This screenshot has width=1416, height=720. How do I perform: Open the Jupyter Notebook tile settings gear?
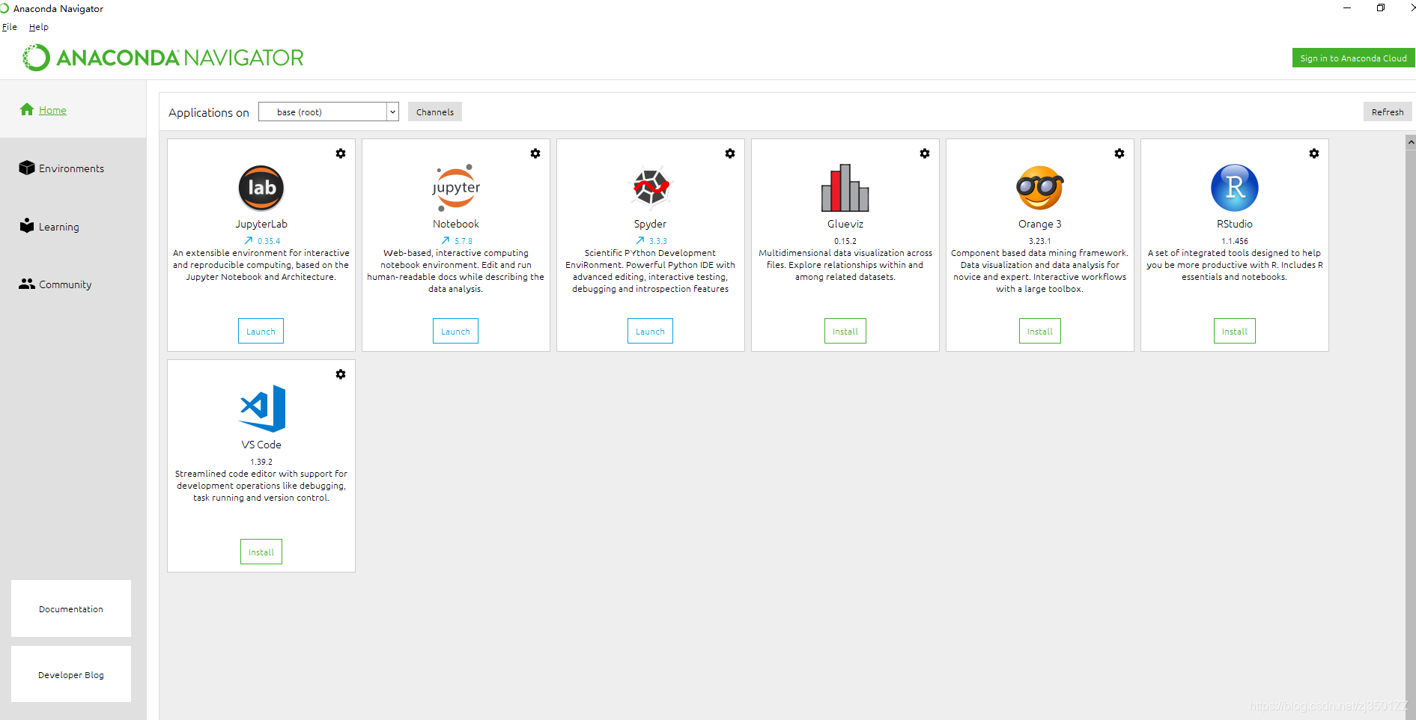click(535, 153)
